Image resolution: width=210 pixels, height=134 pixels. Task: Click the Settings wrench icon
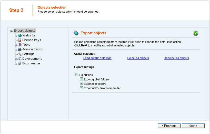20,54
